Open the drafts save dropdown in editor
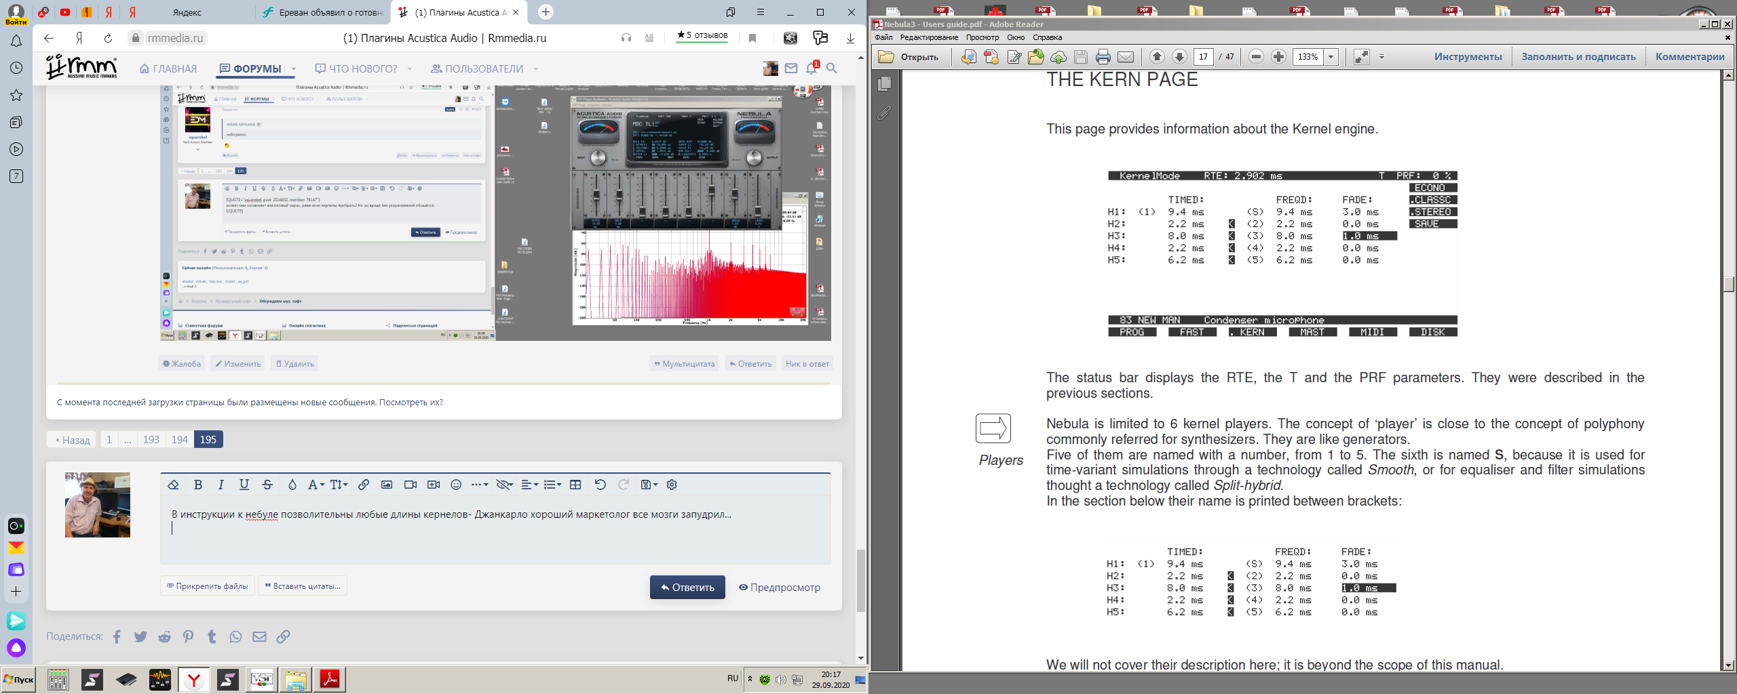This screenshot has width=1737, height=694. pos(649,485)
